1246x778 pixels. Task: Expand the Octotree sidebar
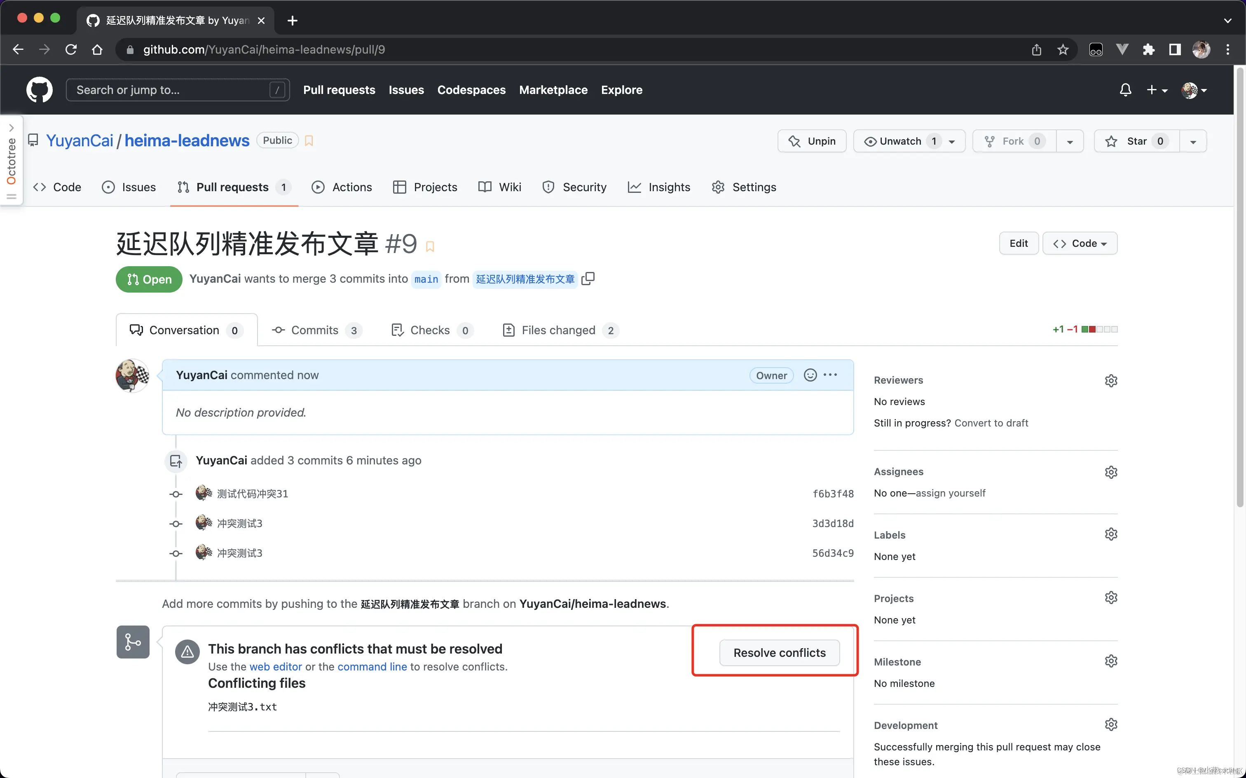[x=11, y=128]
